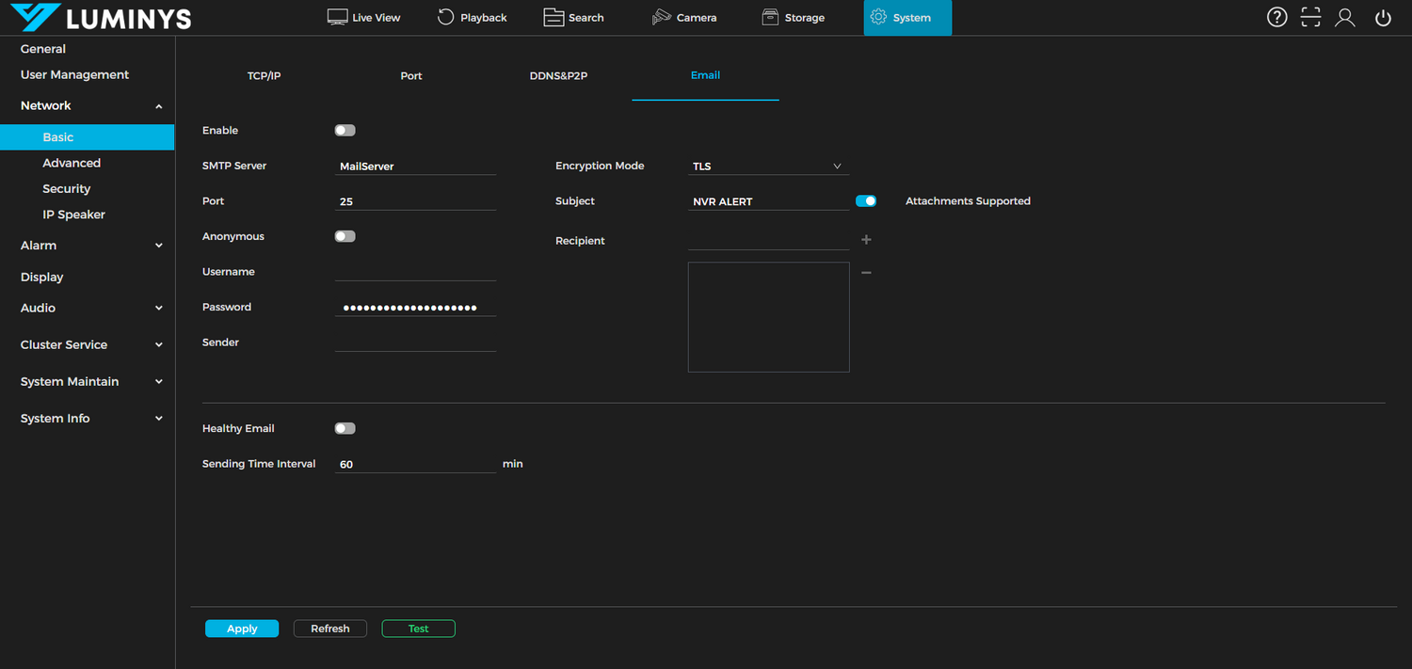Viewport: 1412px width, 669px height.
Task: Click the Sender input field
Action: [x=414, y=342]
